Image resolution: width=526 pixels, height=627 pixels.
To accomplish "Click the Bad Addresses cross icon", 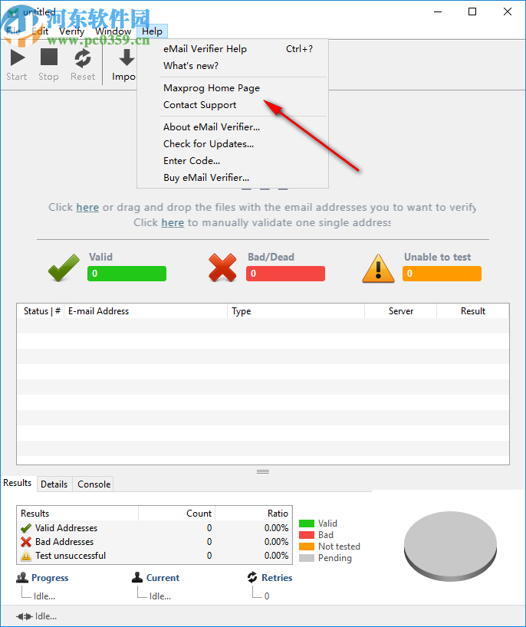I will pos(26,542).
